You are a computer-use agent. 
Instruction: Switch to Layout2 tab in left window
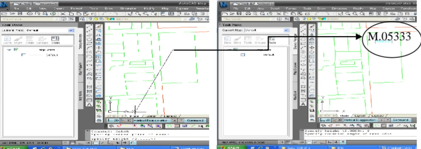pyautogui.click(x=170, y=116)
